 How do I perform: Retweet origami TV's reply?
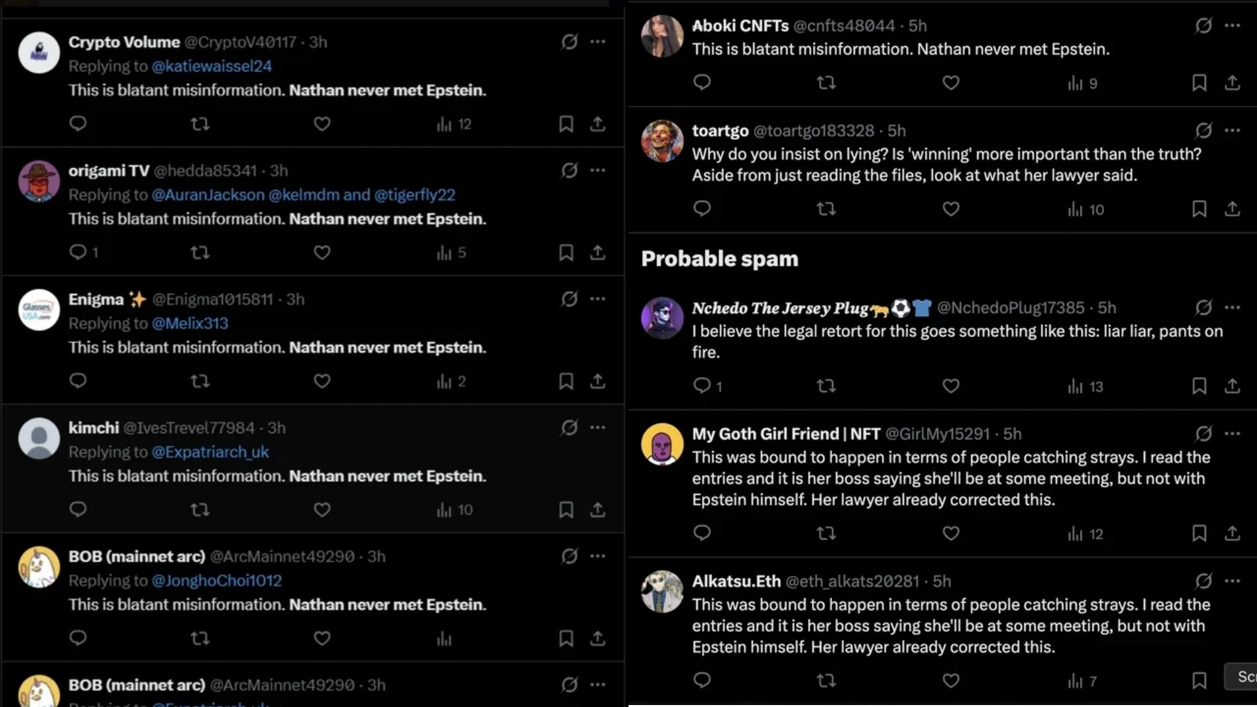coord(200,253)
